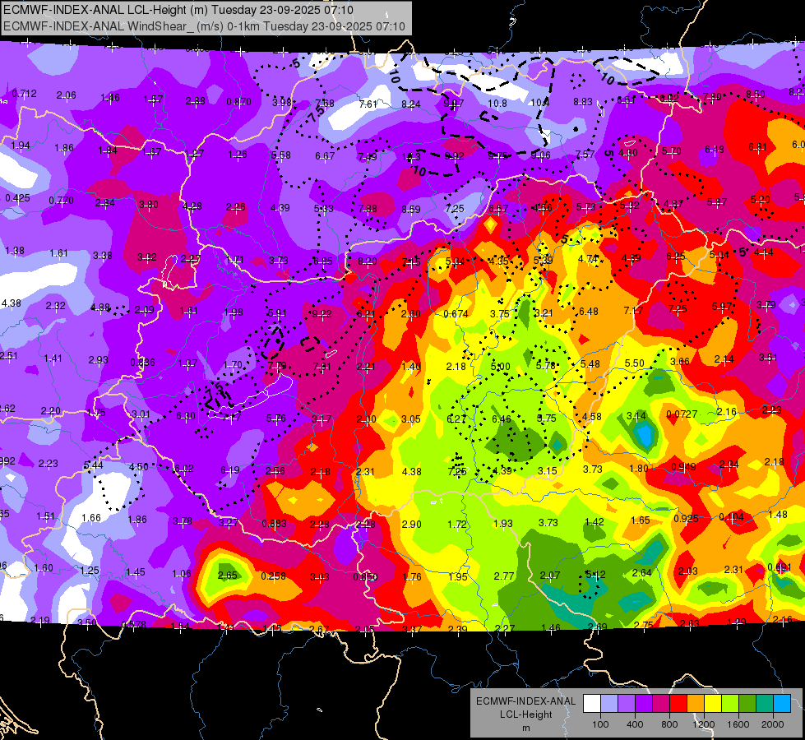This screenshot has width=805, height=740.
Task: Select the grid value 0.425
Action: point(17,197)
